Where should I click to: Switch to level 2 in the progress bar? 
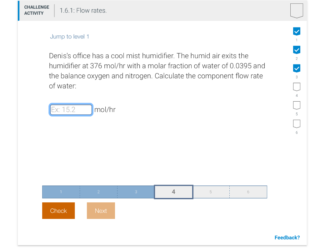(x=98, y=192)
